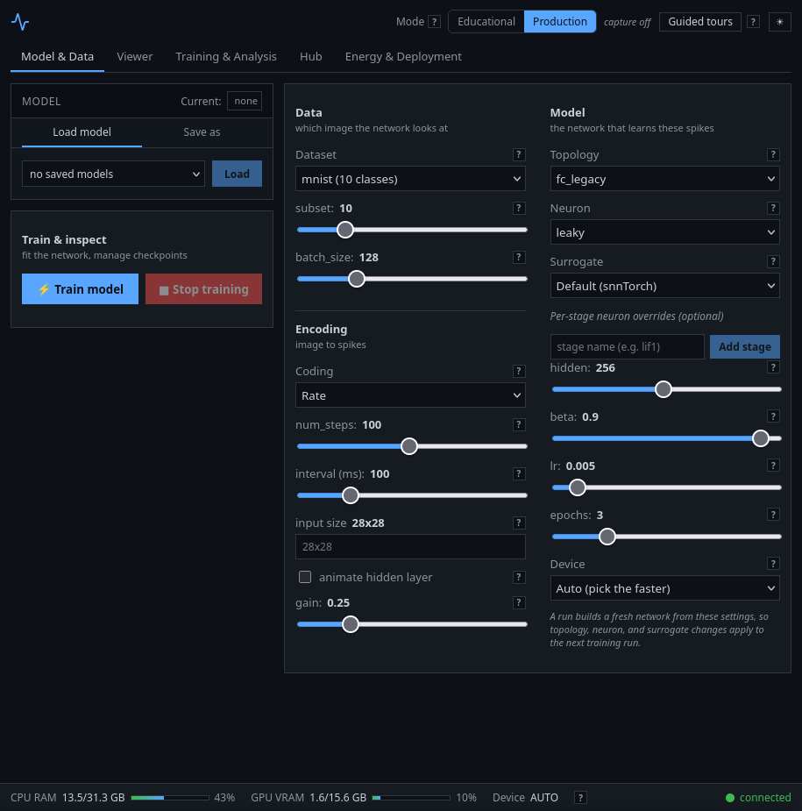Open help in the status bar
802x811 pixels.
581,798
